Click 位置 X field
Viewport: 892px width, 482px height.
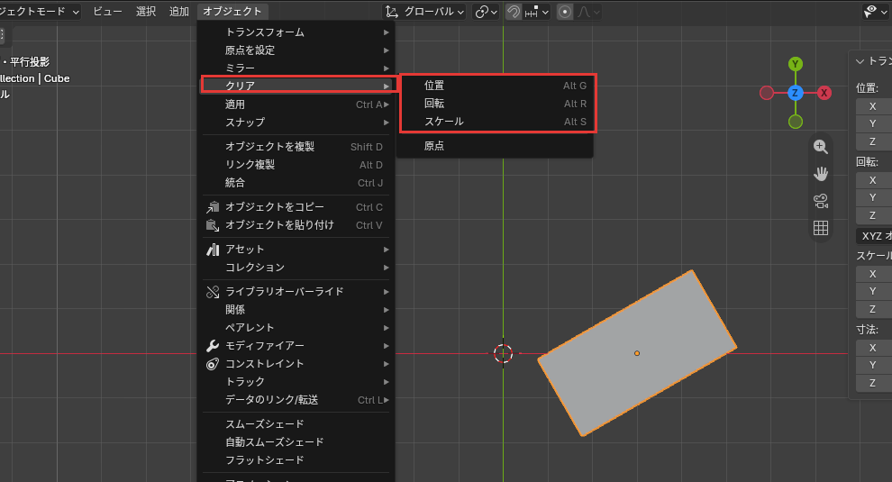coord(874,106)
